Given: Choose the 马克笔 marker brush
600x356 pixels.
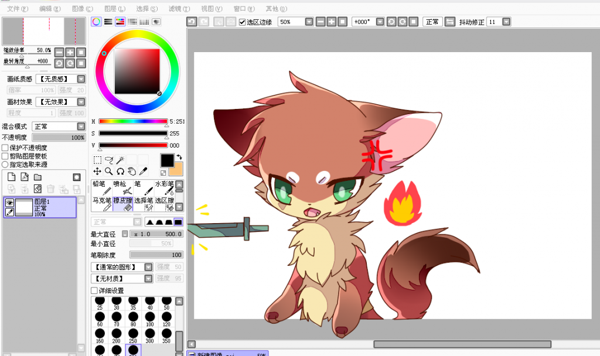Looking at the screenshot, I should point(102,204).
